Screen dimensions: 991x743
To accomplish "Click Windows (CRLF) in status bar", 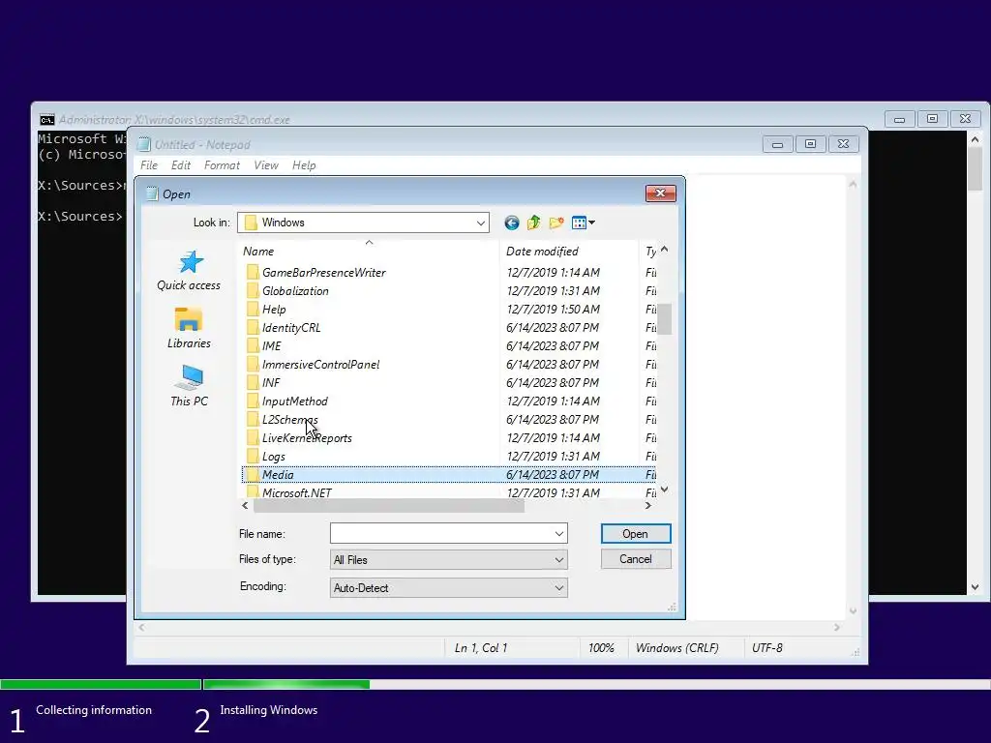I will [676, 647].
